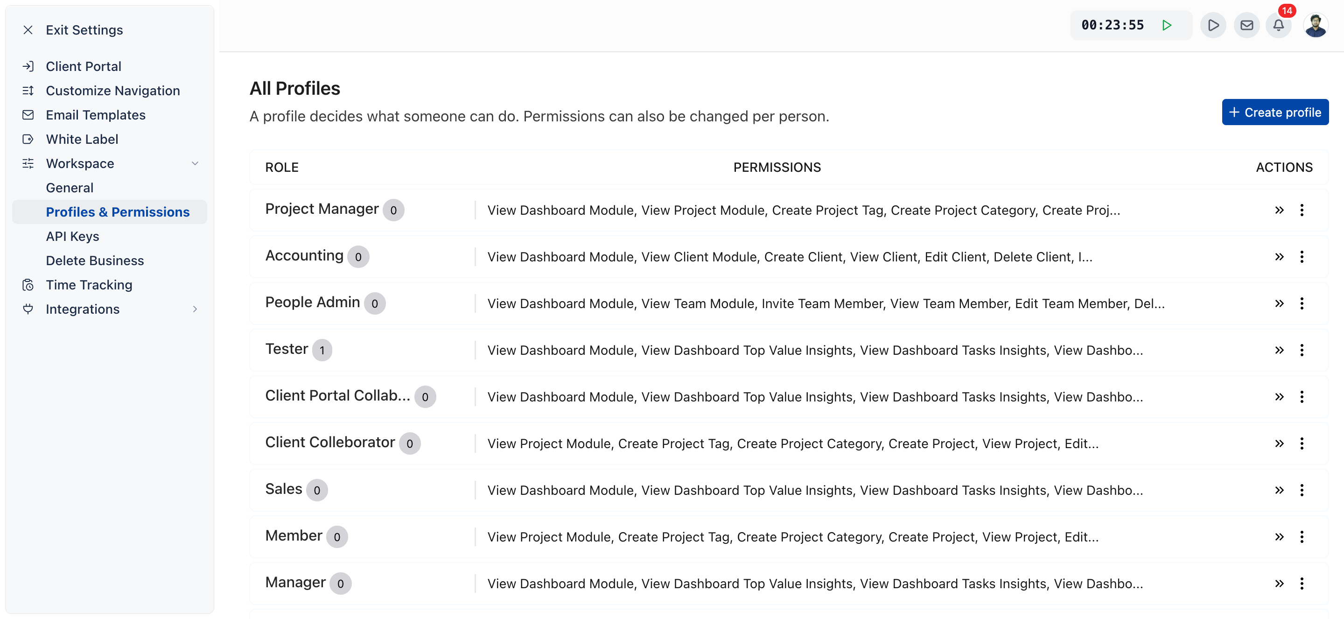Click the Exit Settings label

tap(84, 30)
